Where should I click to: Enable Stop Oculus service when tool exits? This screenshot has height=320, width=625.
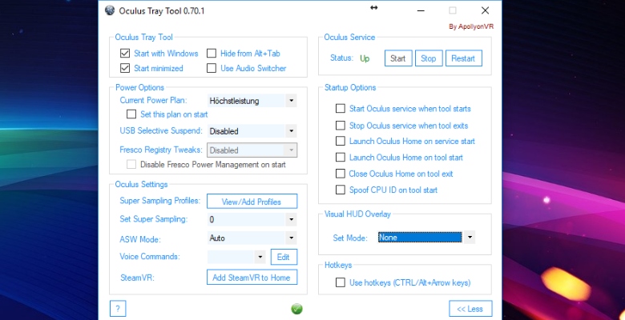tap(341, 126)
